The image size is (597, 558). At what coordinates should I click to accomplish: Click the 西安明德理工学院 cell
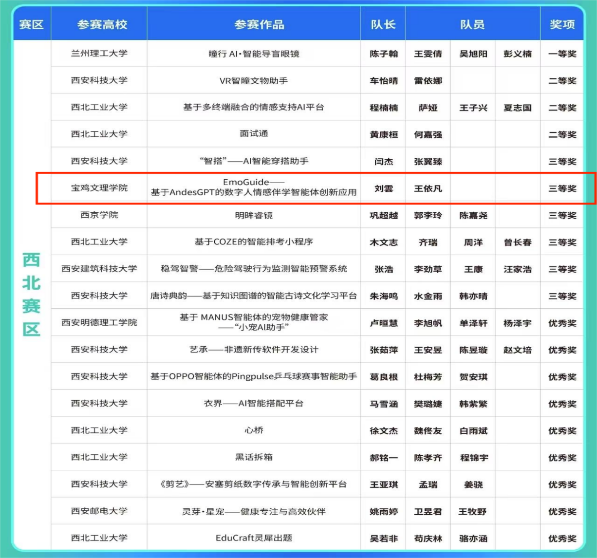point(99,322)
